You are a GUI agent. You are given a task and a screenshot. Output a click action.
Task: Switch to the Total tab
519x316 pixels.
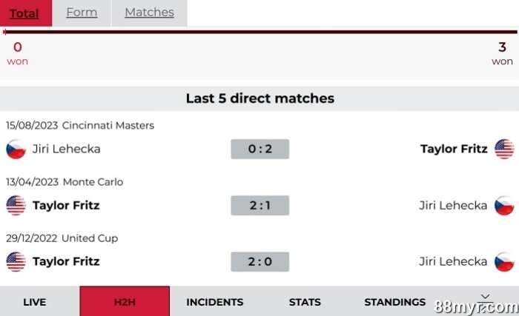[x=24, y=13]
